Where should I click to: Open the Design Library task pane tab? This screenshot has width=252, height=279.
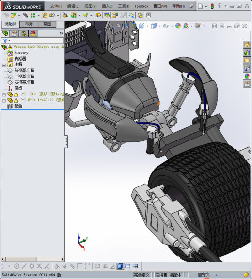tap(247, 52)
